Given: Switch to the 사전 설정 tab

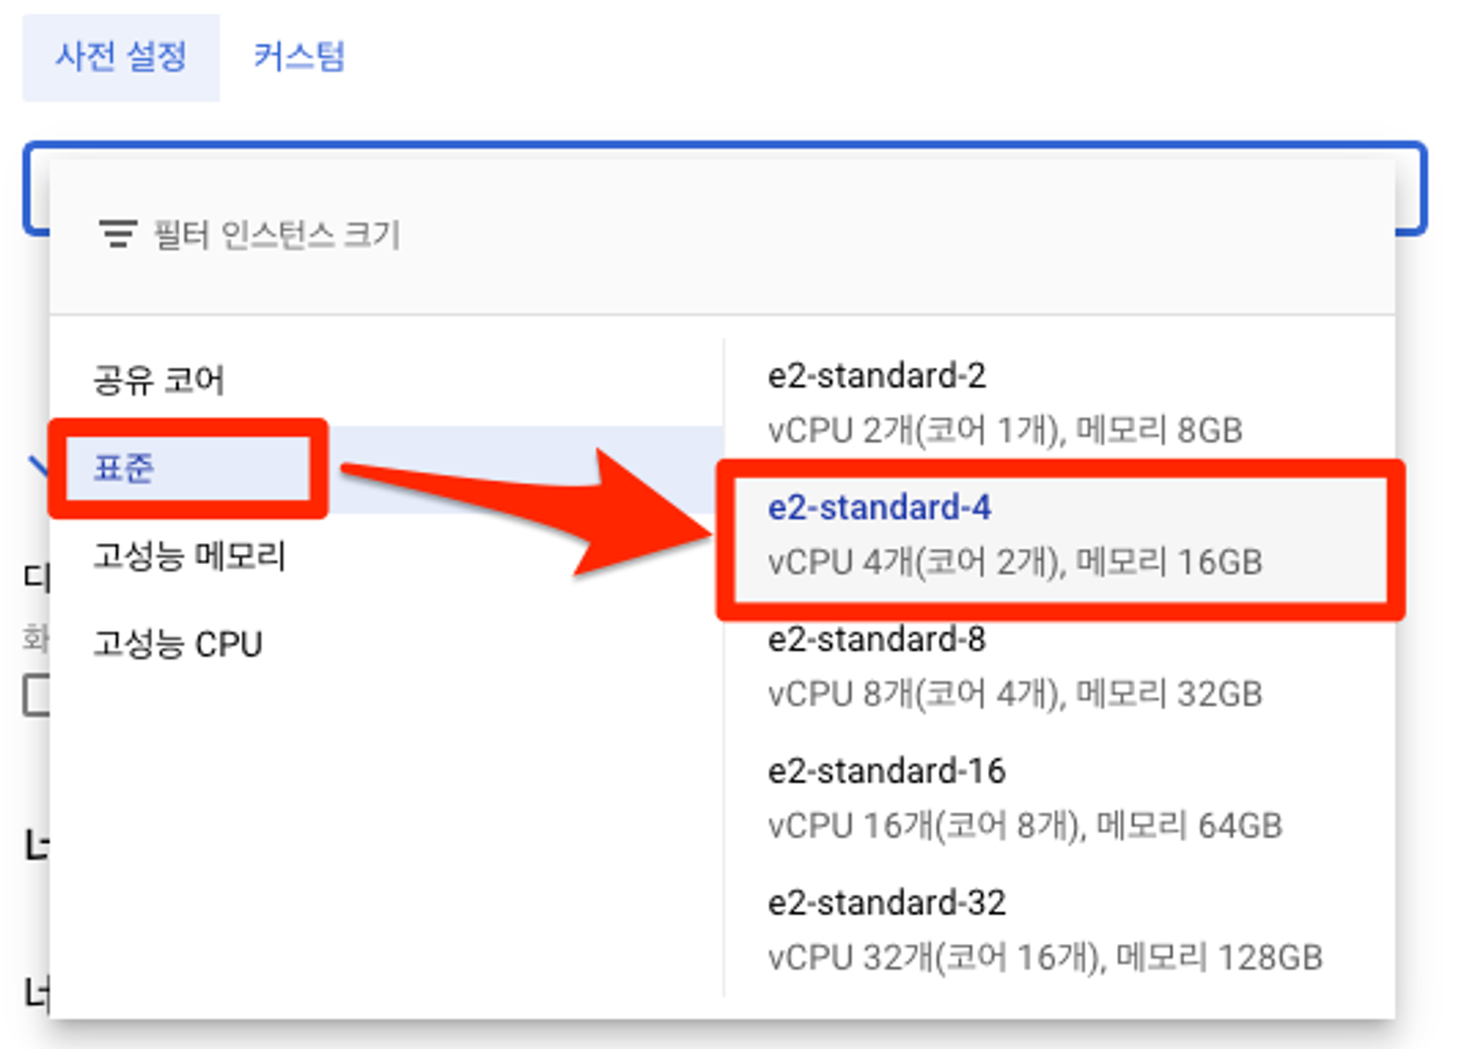Looking at the screenshot, I should coord(121,58).
